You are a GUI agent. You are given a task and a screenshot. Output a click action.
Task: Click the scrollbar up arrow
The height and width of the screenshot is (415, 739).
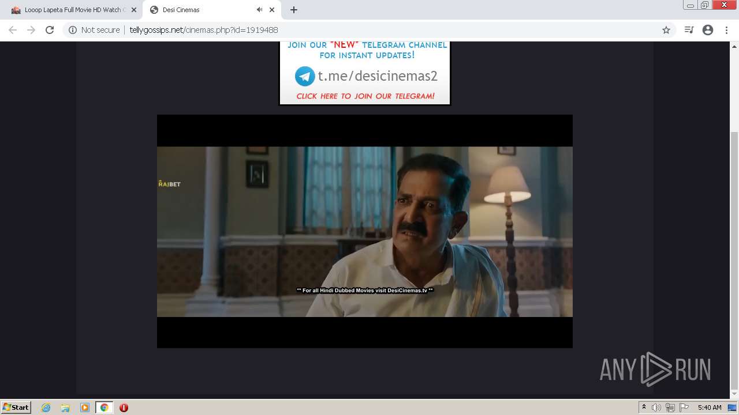pyautogui.click(x=734, y=46)
